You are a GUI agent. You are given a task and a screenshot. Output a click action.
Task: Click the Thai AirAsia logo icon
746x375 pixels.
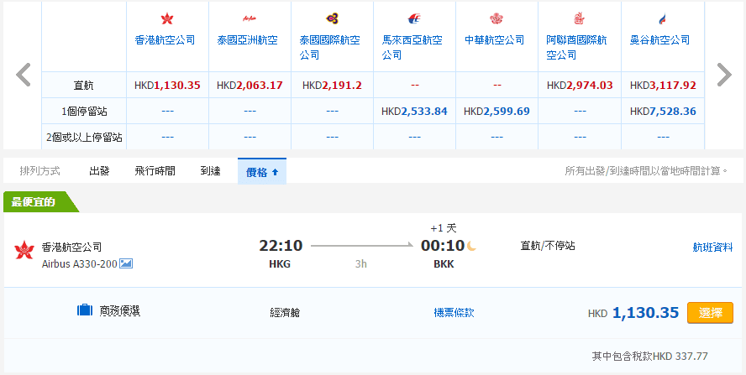tap(249, 19)
